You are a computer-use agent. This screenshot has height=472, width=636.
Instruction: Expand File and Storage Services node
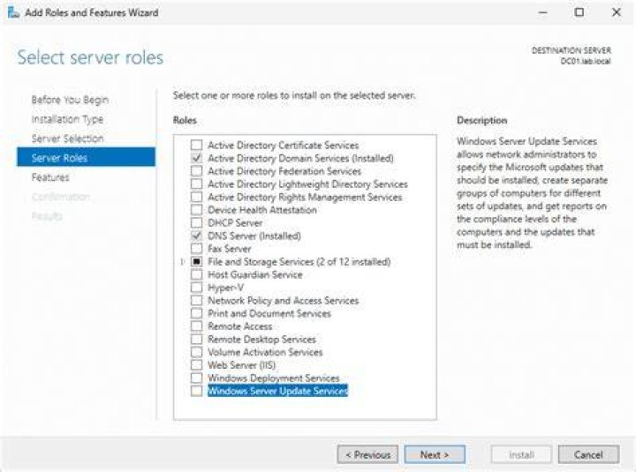182,262
